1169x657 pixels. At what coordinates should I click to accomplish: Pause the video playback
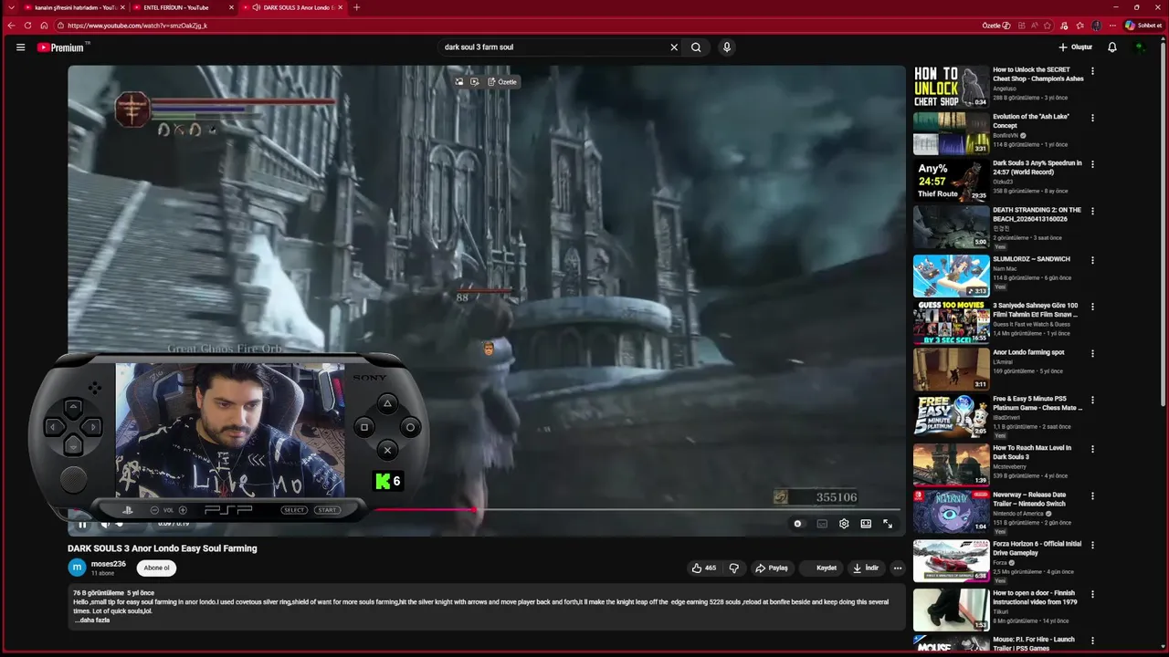(x=82, y=524)
